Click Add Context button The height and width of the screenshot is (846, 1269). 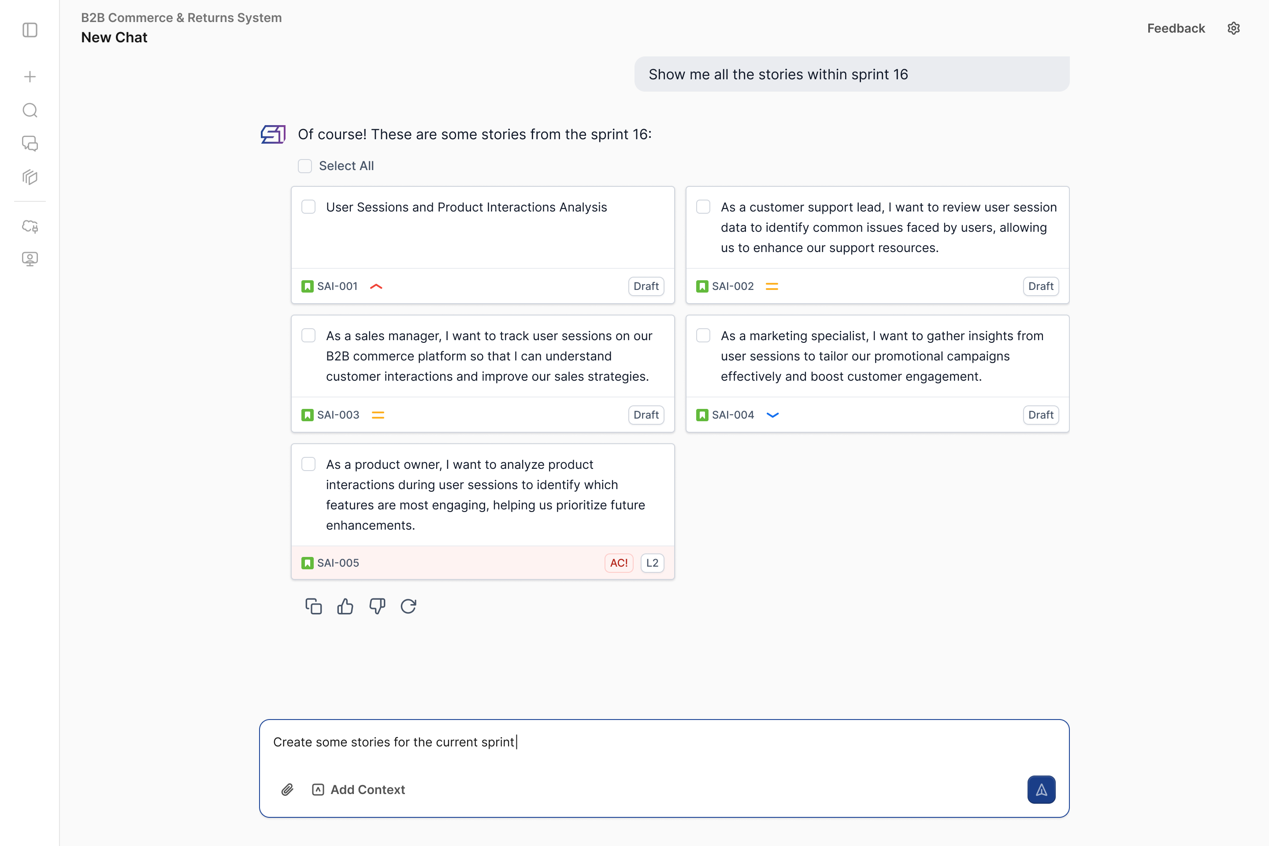pyautogui.click(x=359, y=790)
